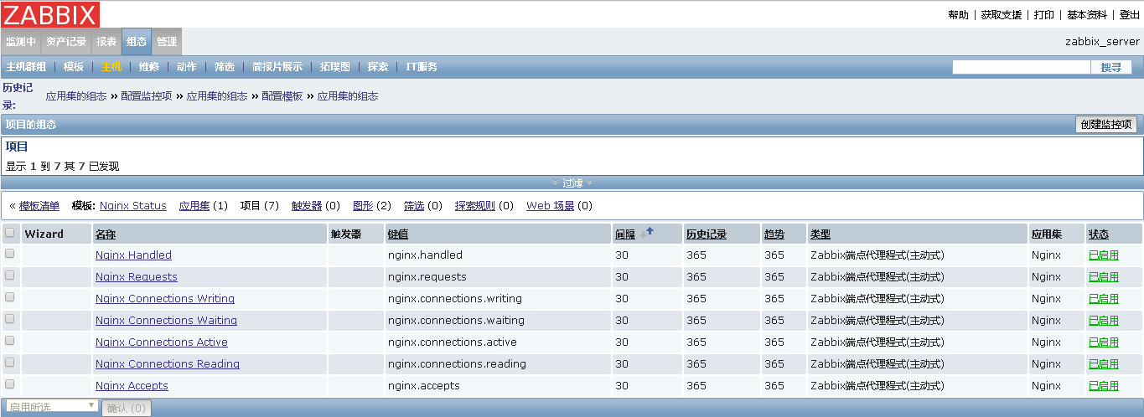Image resolution: width=1144 pixels, height=417 pixels.
Task: Open the Nginx Connections Writing item
Action: click(165, 298)
